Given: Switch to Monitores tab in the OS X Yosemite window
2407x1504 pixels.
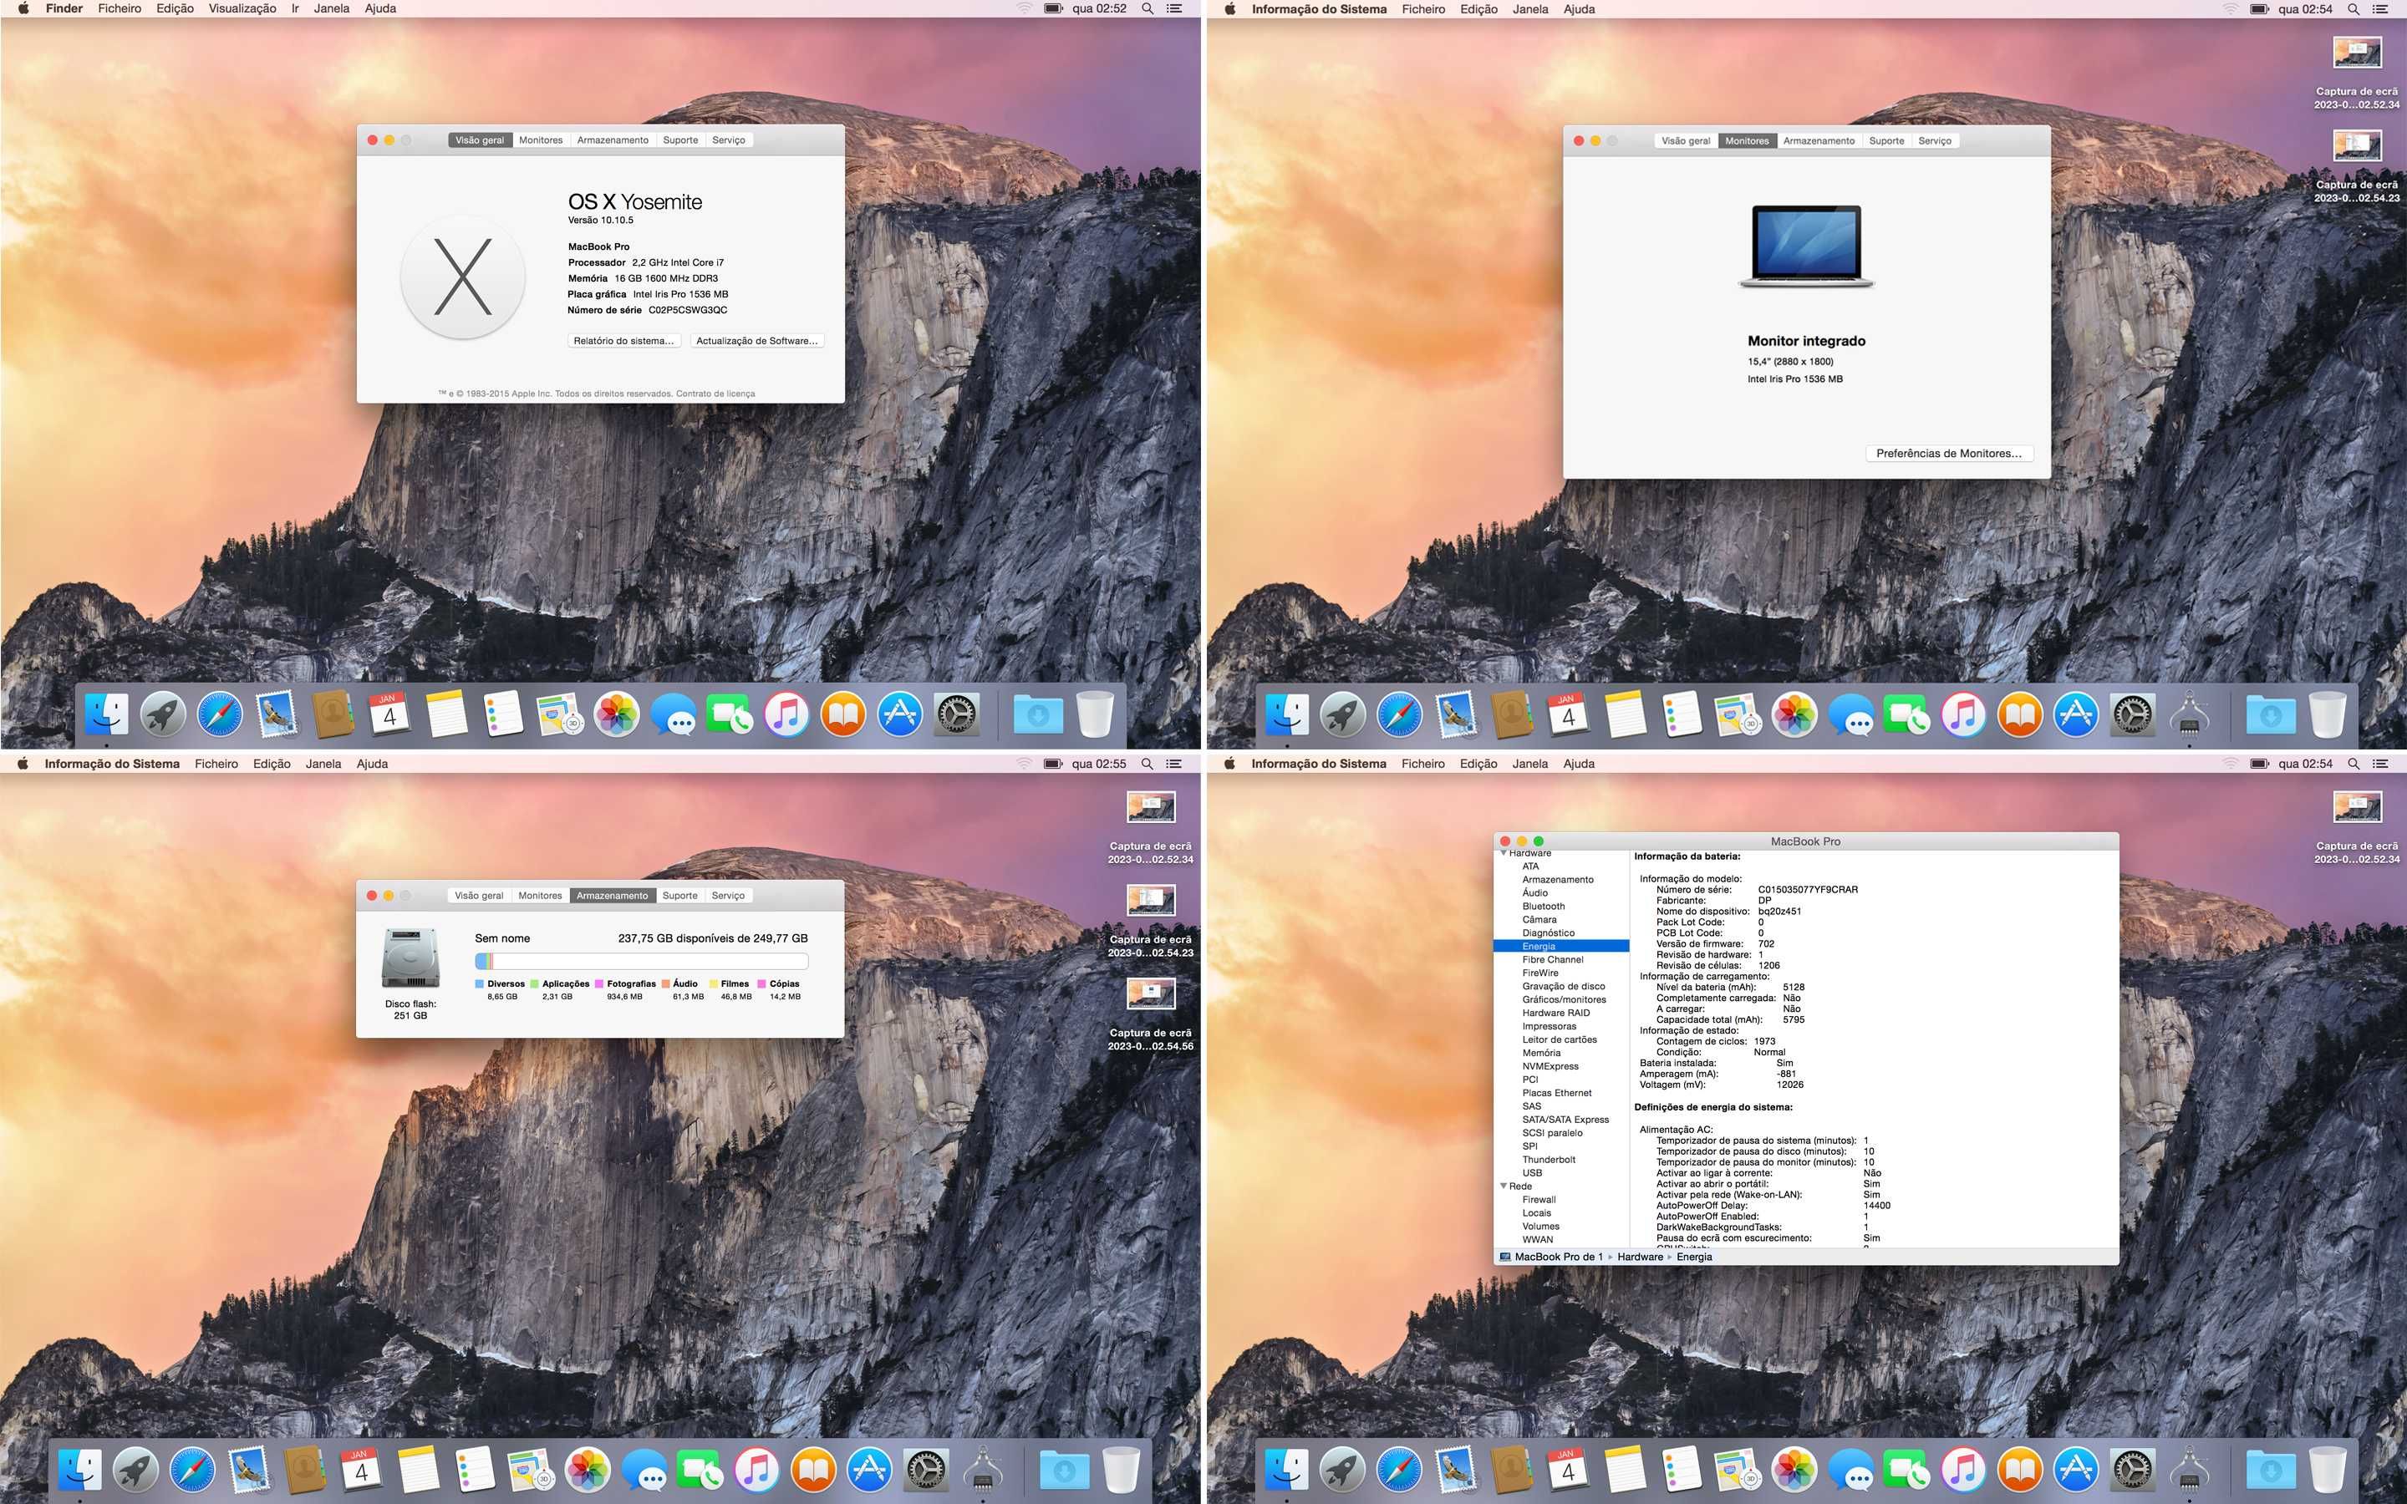Looking at the screenshot, I should click(541, 140).
